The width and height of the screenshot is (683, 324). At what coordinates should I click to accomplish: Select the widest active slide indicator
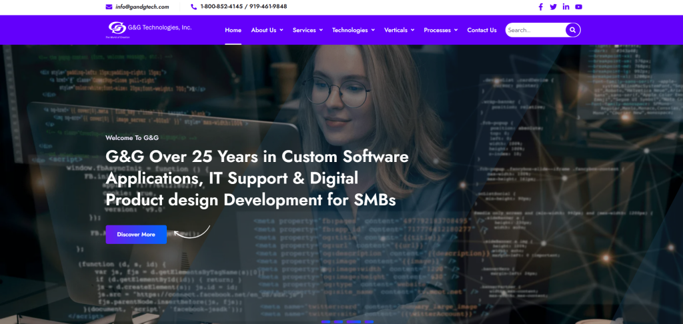tap(354, 322)
